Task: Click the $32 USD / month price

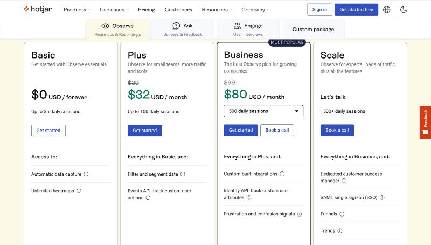Action: point(157,95)
